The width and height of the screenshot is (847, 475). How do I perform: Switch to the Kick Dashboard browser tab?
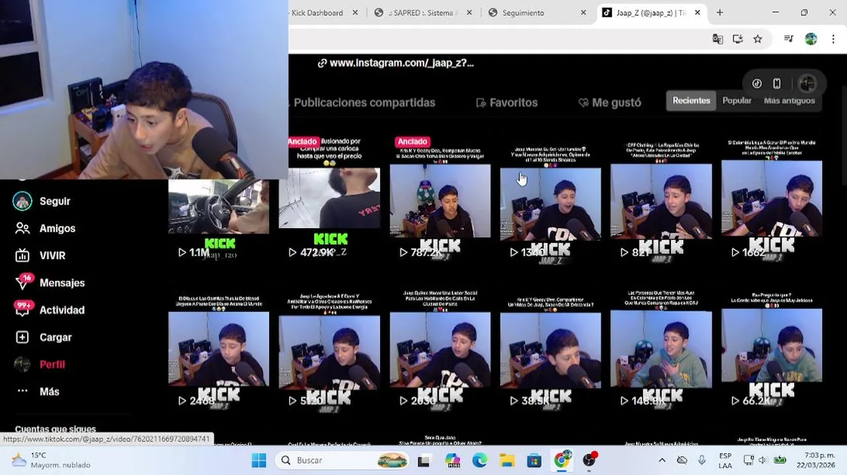(317, 13)
